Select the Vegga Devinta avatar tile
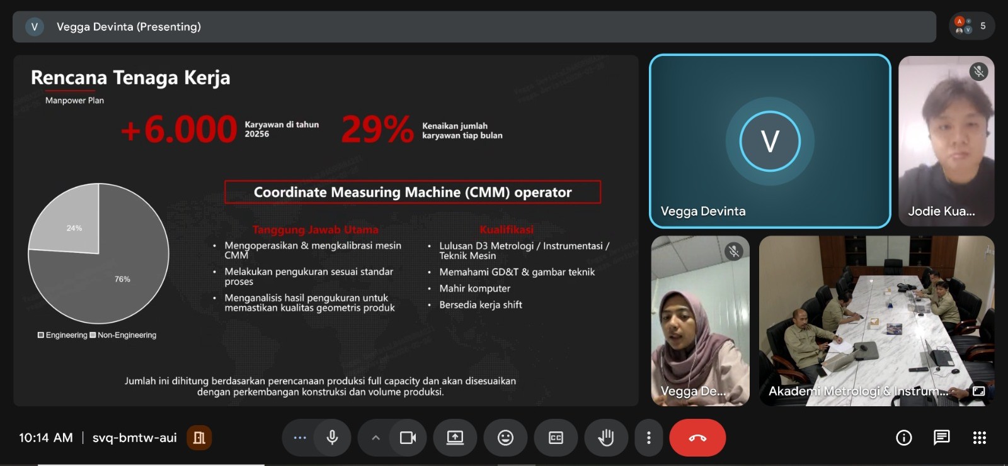The height and width of the screenshot is (466, 1008). coord(769,141)
